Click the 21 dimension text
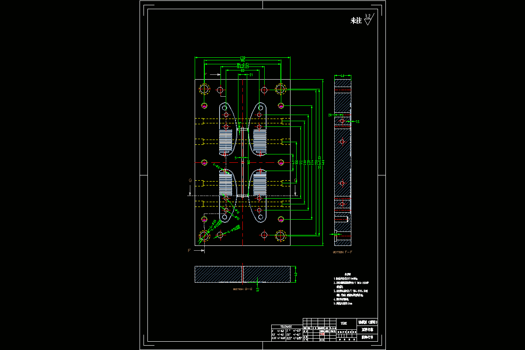 click(251, 75)
